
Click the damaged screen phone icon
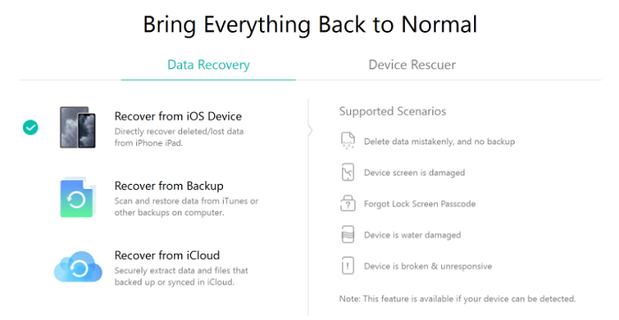pyautogui.click(x=348, y=172)
